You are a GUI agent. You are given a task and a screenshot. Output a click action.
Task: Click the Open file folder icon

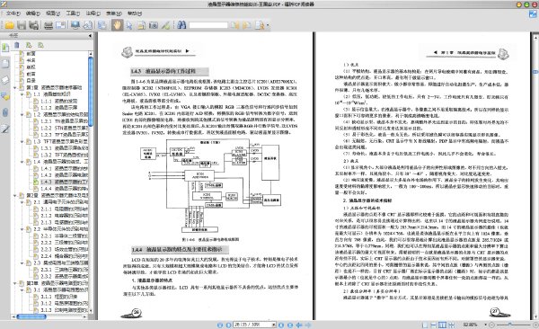(x=9, y=25)
